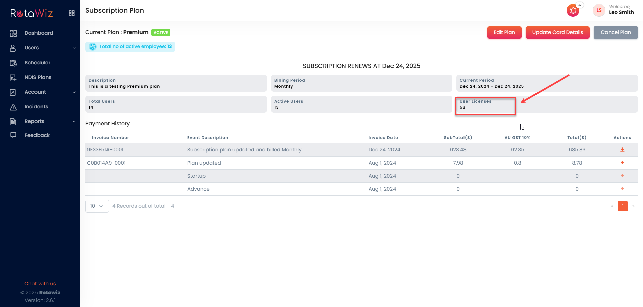This screenshot has width=643, height=307.
Task: Open the records-per-page dropdown
Action: 97,206
